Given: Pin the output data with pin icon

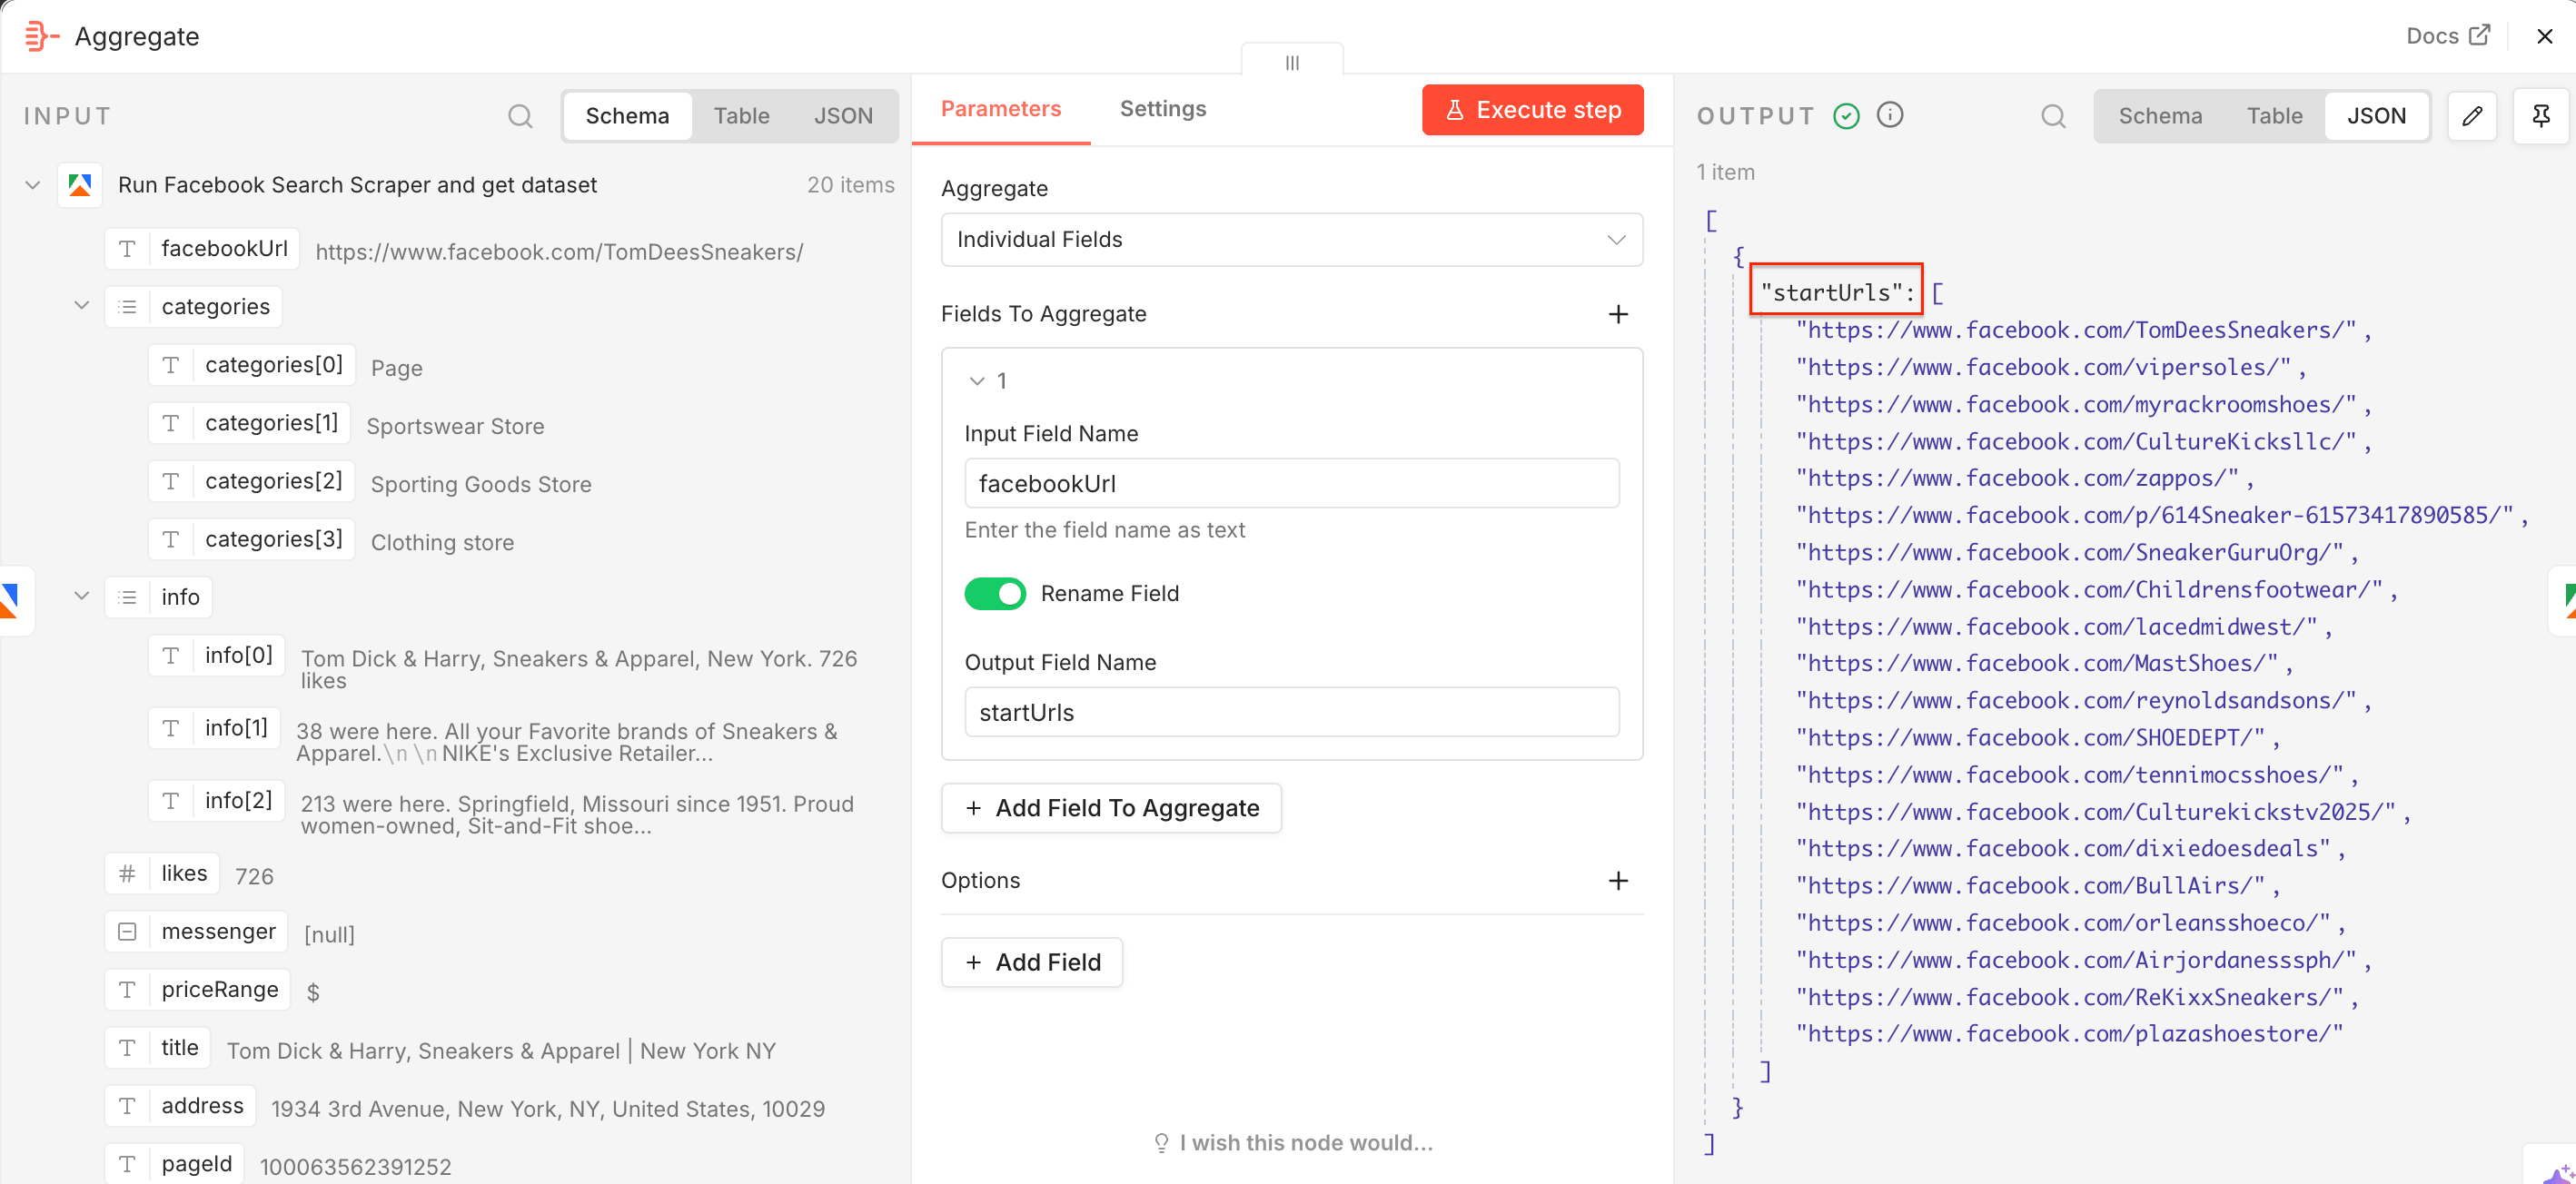Looking at the screenshot, I should click(2540, 116).
